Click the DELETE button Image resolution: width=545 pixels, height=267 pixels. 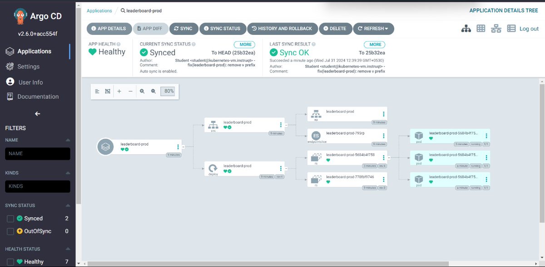coord(335,29)
